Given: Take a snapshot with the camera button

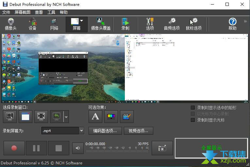Looking at the screenshot, I should click(162, 148).
